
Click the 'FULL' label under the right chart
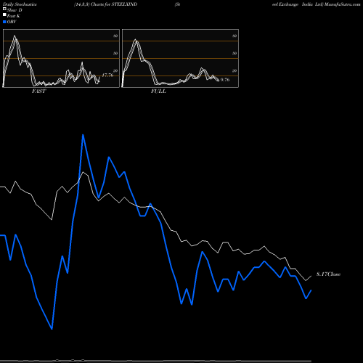click(158, 91)
